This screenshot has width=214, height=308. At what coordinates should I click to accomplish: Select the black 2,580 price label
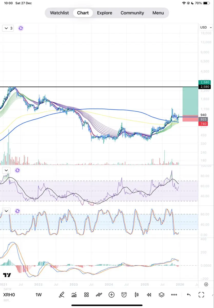(205, 87)
